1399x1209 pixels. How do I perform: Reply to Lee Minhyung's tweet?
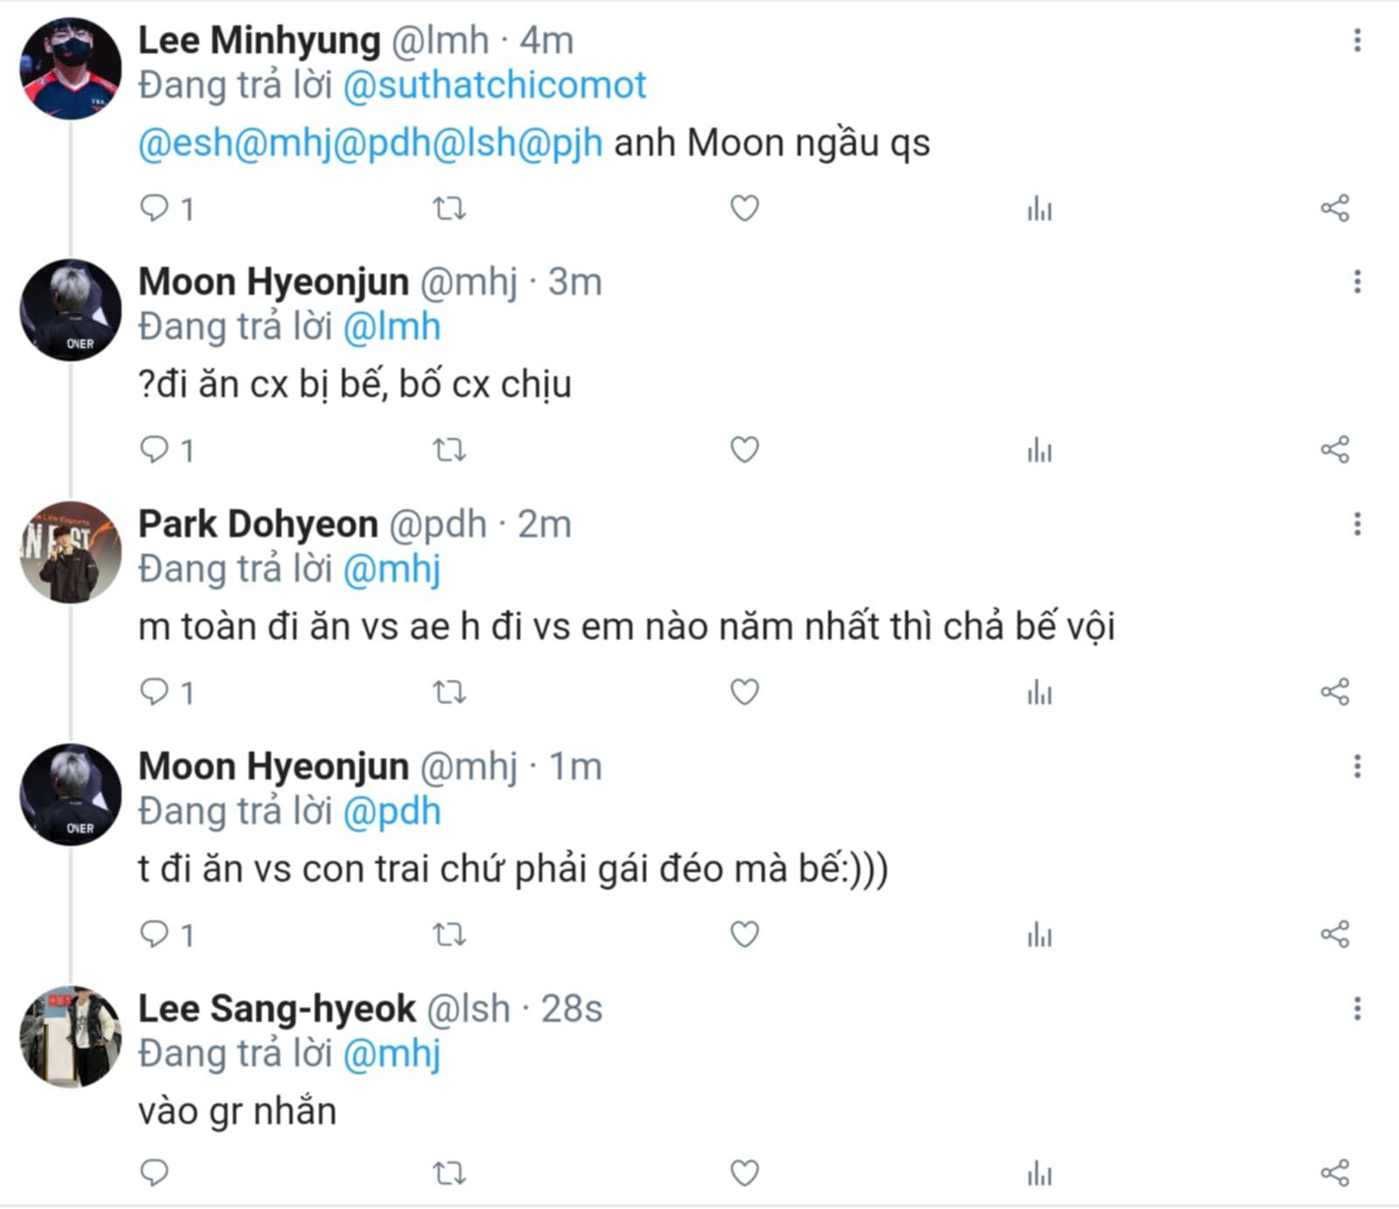[155, 208]
